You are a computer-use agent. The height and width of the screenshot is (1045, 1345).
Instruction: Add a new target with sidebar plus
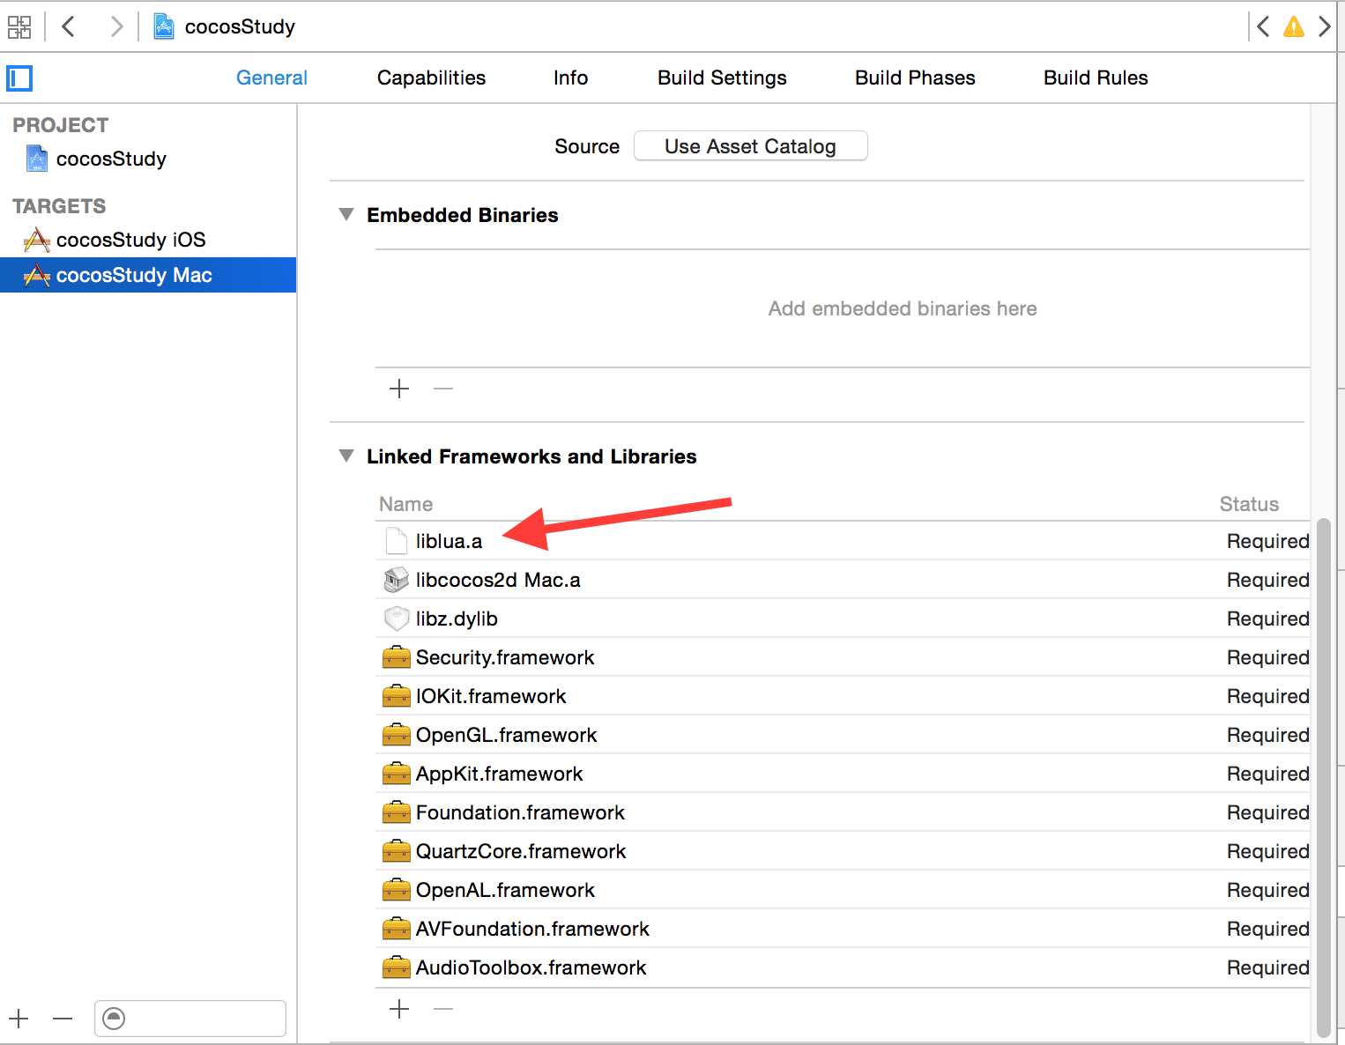(x=19, y=1019)
